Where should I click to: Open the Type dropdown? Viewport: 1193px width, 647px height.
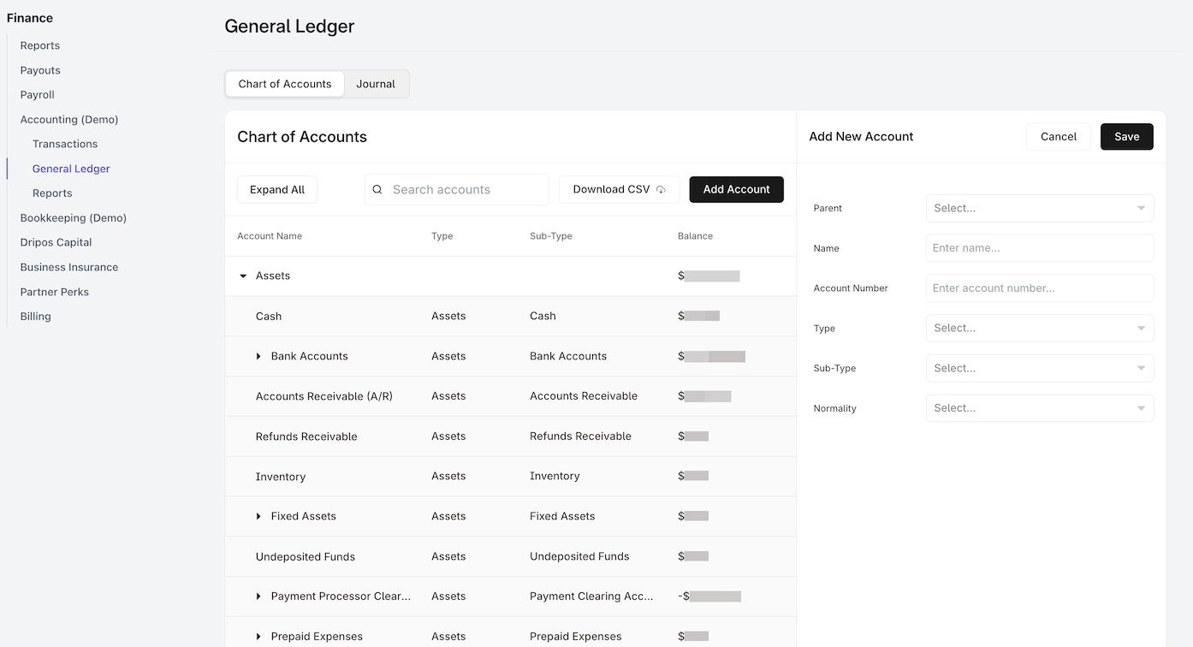[1040, 328]
